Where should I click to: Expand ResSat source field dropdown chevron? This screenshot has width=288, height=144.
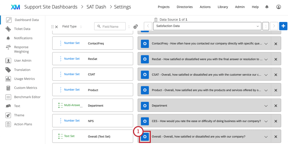click(266, 59)
